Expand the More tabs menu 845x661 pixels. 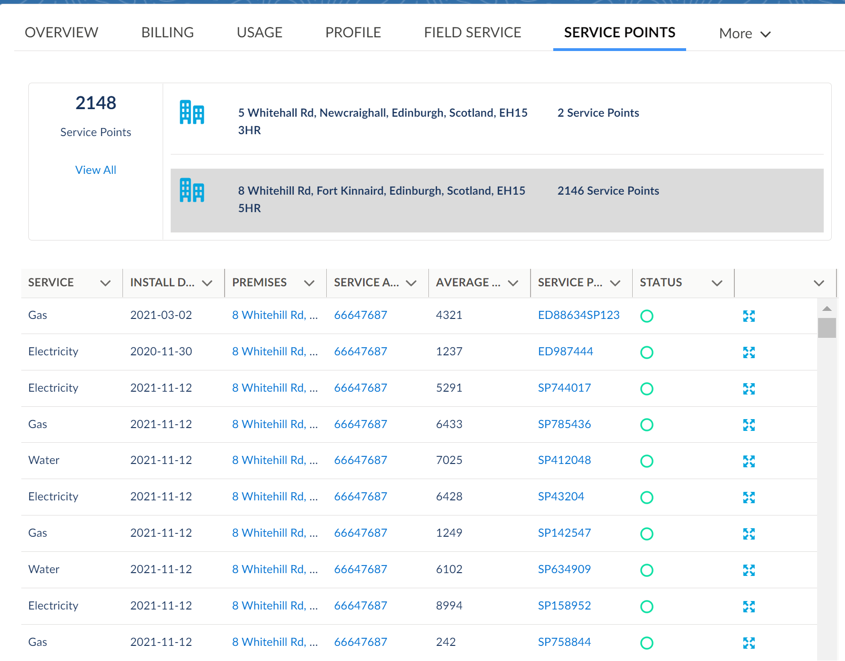745,34
